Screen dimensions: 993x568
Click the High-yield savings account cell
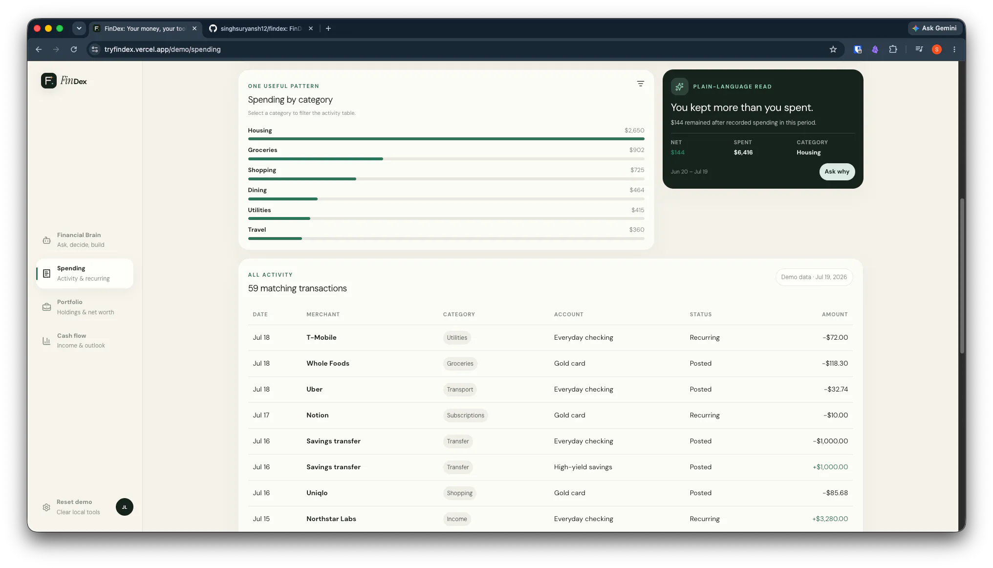pyautogui.click(x=583, y=467)
